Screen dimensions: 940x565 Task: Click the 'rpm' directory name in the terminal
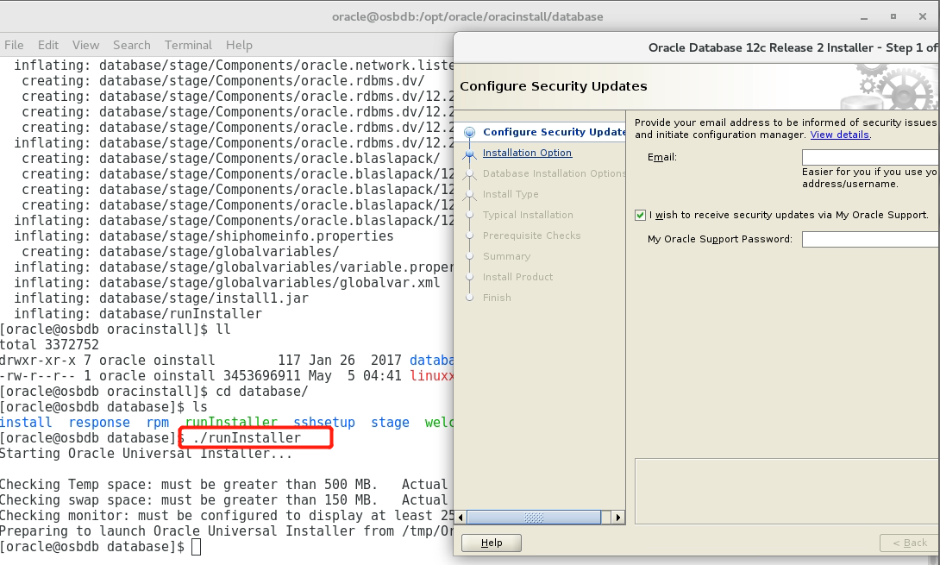tap(158, 423)
